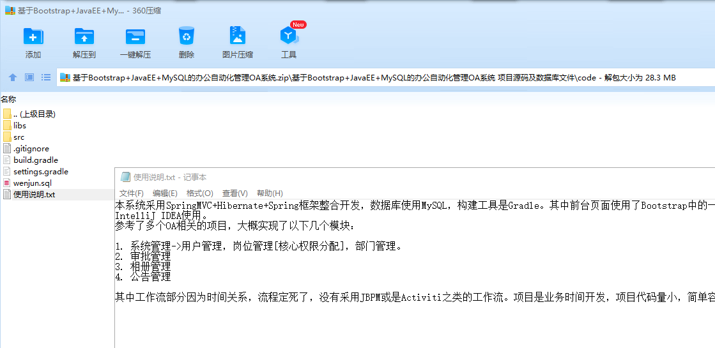Select the build.gradle file icon
Image resolution: width=715 pixels, height=348 pixels.
7,160
